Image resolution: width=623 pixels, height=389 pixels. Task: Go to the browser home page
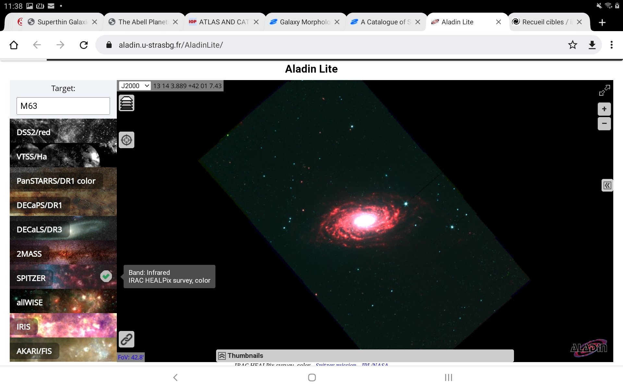pos(14,45)
